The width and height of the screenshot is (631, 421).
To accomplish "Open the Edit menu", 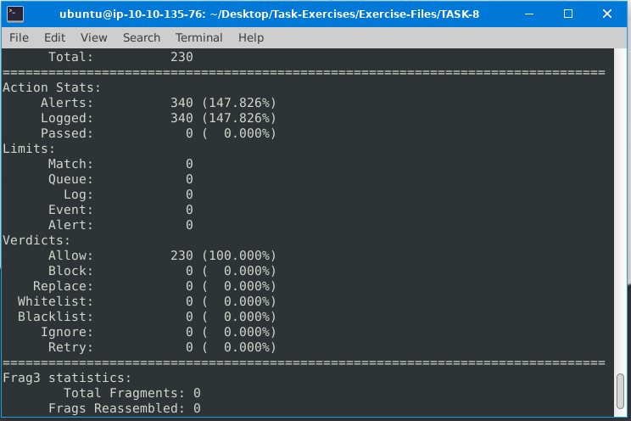I will click(54, 37).
